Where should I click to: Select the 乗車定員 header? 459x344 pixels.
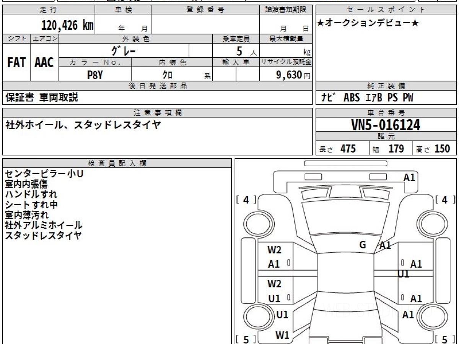[236, 39]
